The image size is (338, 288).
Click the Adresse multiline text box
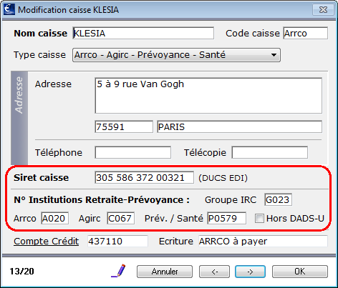[208, 96]
